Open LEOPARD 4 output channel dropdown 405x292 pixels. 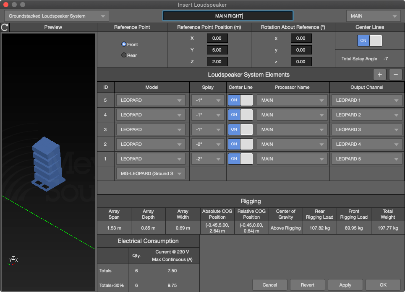click(x=367, y=145)
